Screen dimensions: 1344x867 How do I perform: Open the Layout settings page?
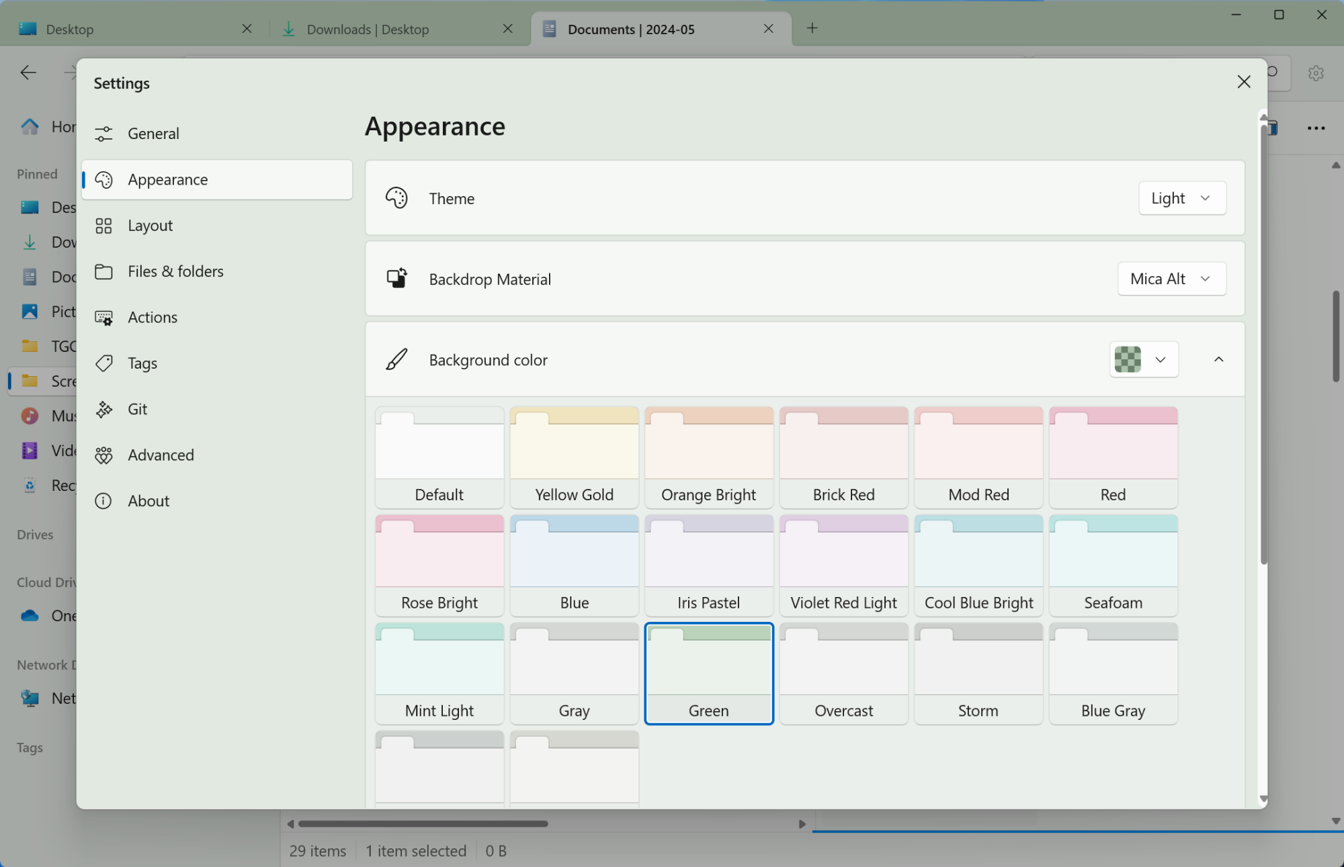[217, 226]
